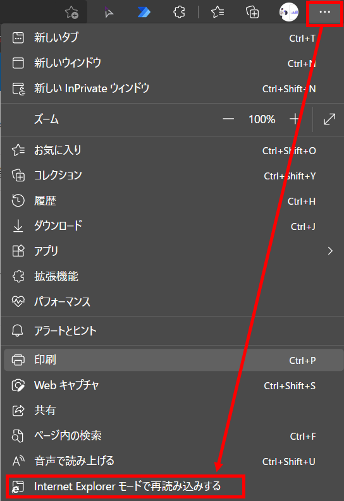
Task: Open the Favorites list toolbar icon
Action: 218,12
